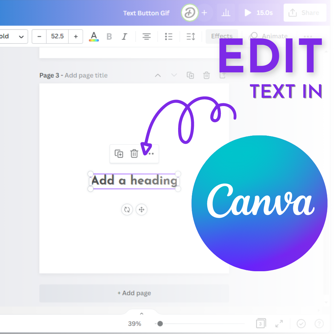Toggle bold formatting on the text
Screen dimensions: 334x334
pyautogui.click(x=109, y=36)
